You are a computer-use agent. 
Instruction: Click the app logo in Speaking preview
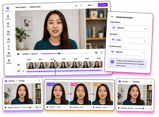120,81
